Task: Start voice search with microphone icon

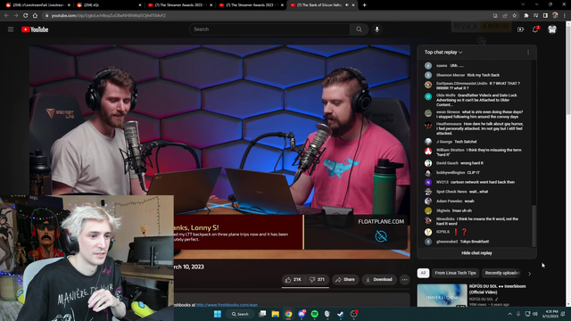Action: click(377, 29)
